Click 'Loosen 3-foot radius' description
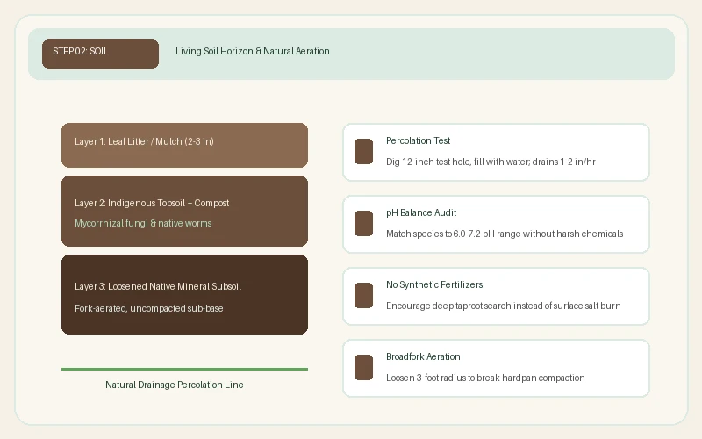 [x=485, y=378]
